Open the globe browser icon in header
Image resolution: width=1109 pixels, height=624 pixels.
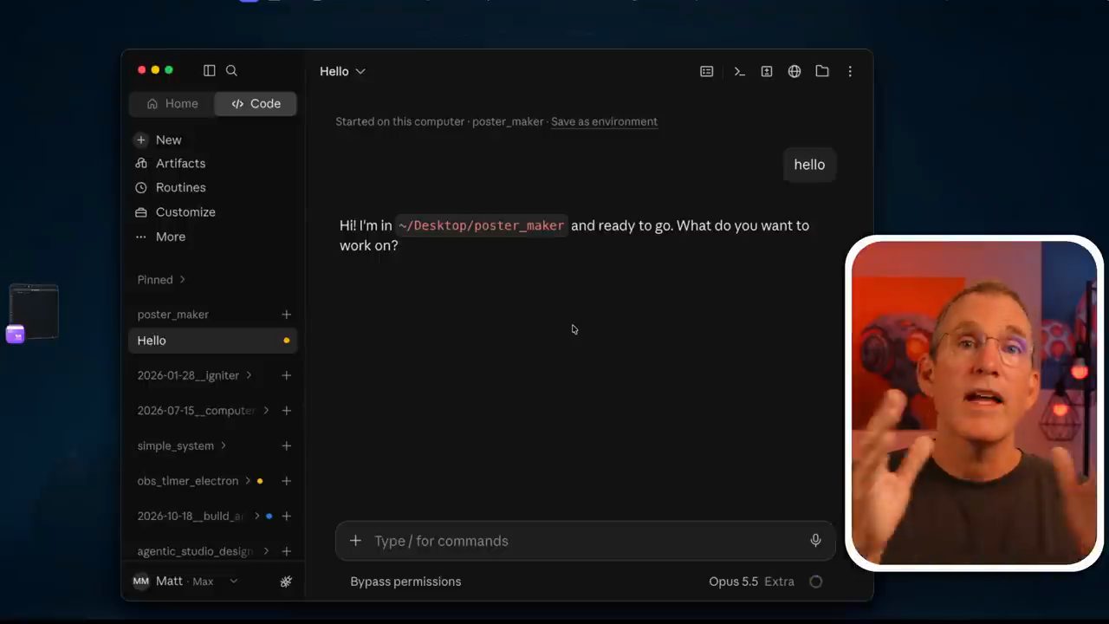(x=794, y=71)
